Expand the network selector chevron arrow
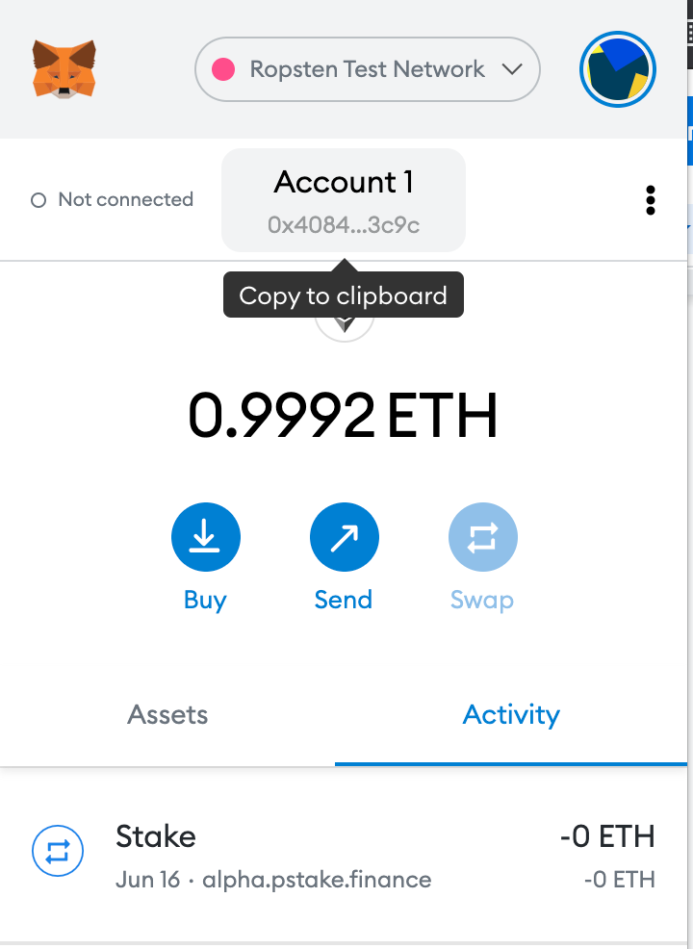This screenshot has height=949, width=693. pyautogui.click(x=512, y=69)
